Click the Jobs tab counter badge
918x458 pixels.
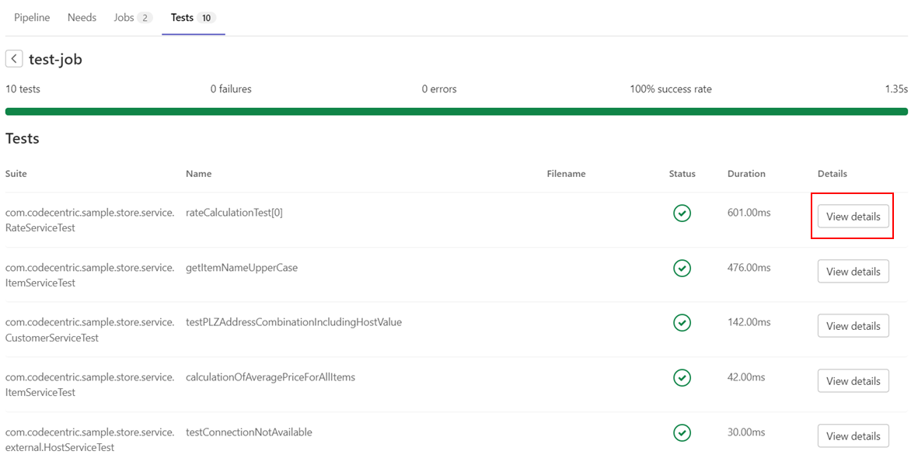pos(145,16)
